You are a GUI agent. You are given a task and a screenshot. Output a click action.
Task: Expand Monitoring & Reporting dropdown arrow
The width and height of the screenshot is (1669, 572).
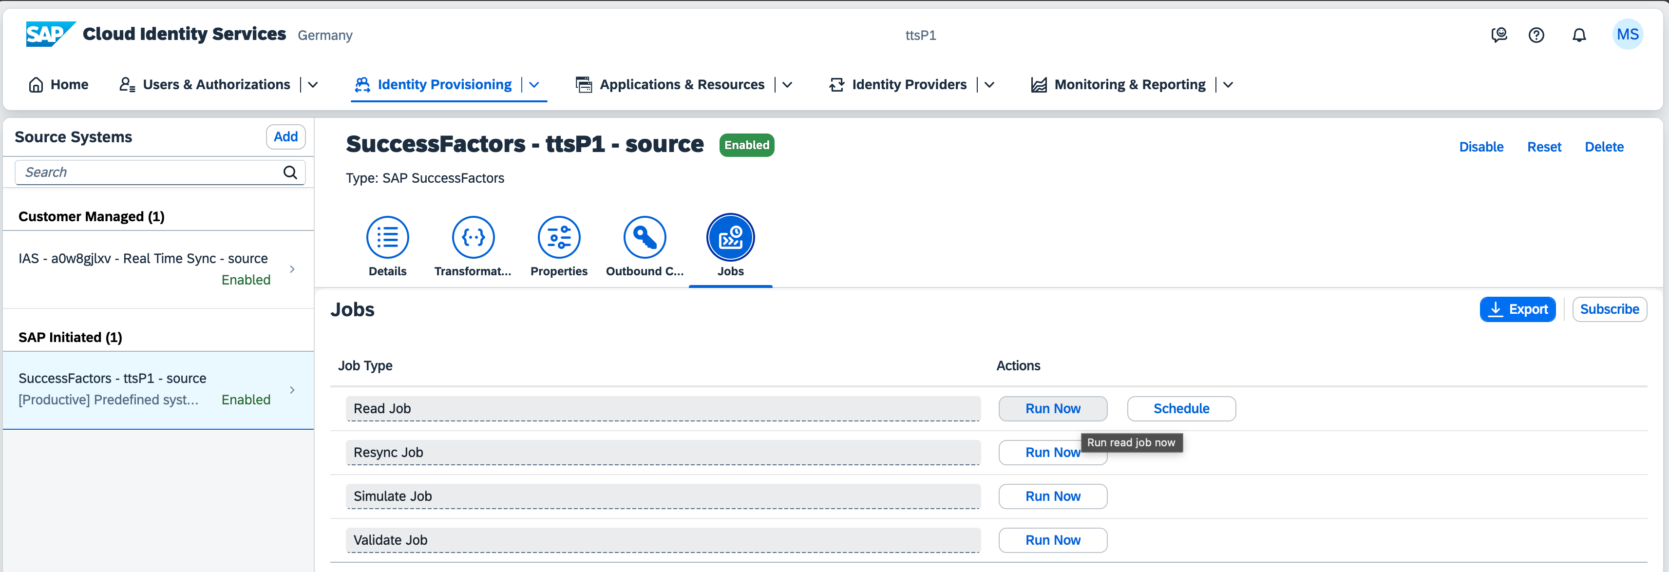(1228, 85)
